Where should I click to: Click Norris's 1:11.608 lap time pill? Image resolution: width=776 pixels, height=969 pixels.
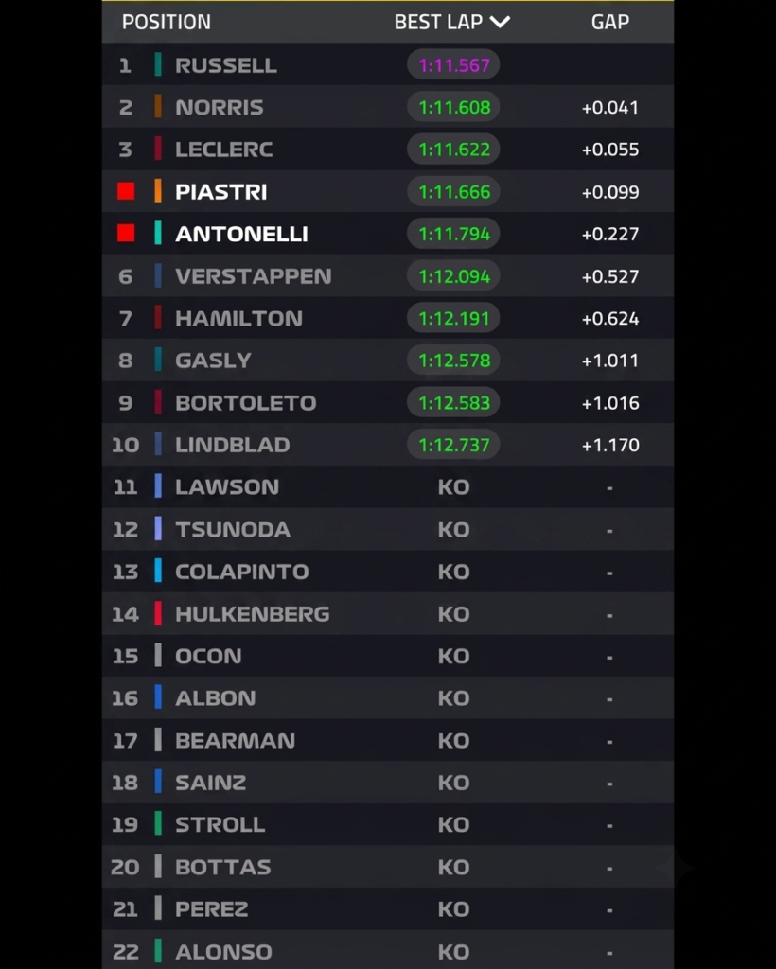tap(453, 107)
